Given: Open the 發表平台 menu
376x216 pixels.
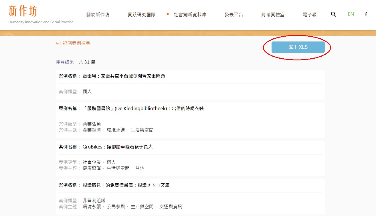Looking at the screenshot, I should coord(234,15).
